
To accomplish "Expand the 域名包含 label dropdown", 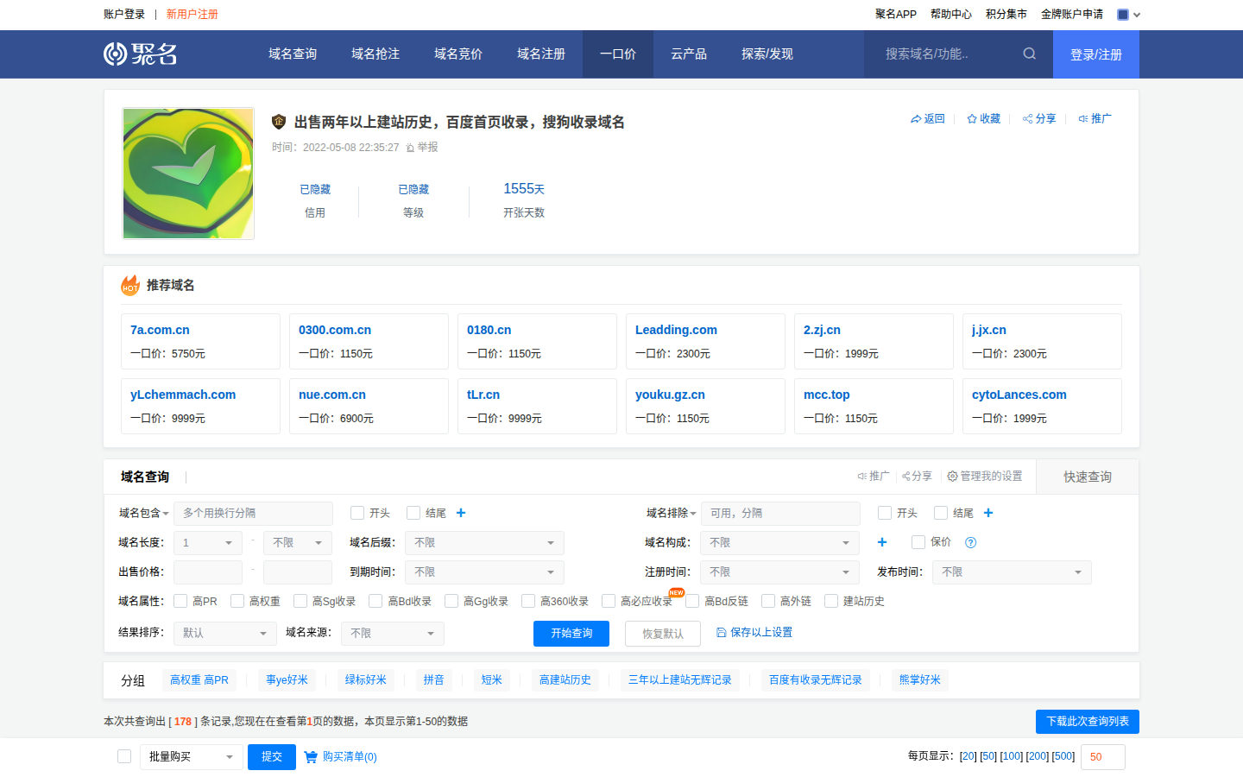I will click(143, 513).
